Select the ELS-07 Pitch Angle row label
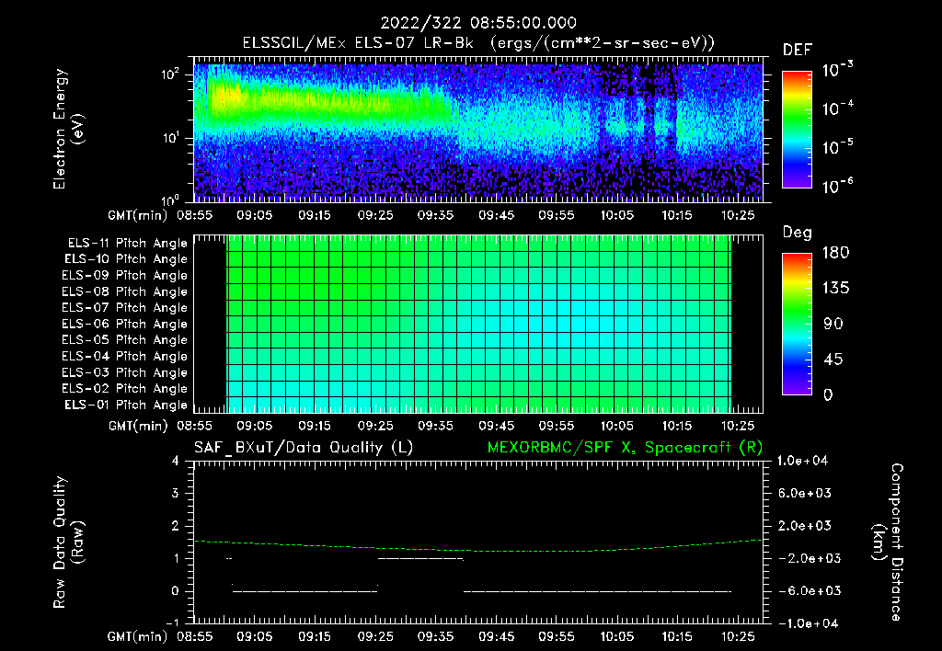The width and height of the screenshot is (942, 651). (124, 307)
